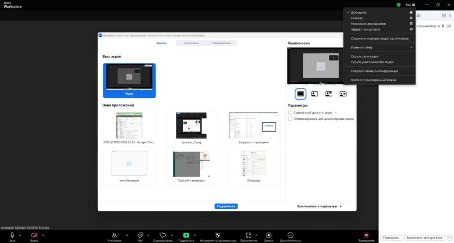Choose the WhatsApp window thumbnail
454x243 pixels.
(254, 167)
